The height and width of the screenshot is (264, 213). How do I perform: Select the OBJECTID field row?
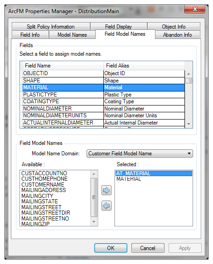pos(104,73)
